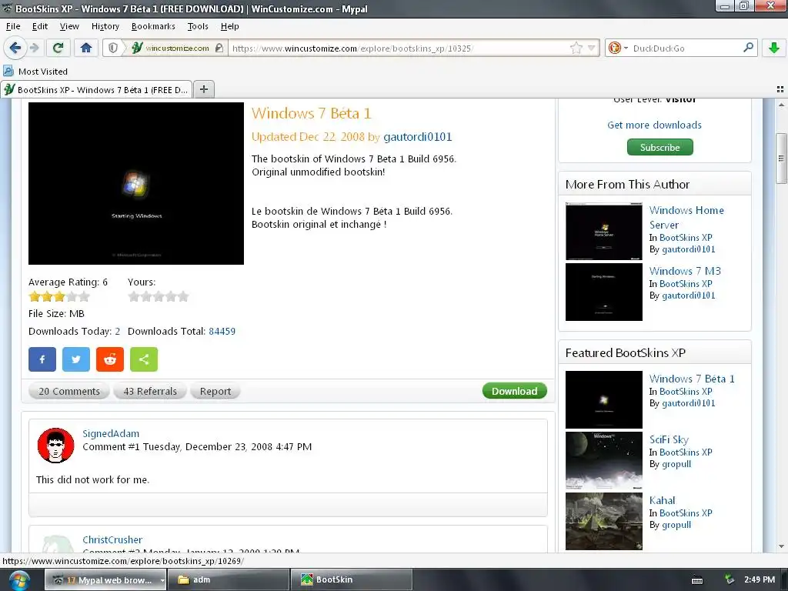Open the Kahal link
The image size is (788, 591).
pyautogui.click(x=662, y=500)
